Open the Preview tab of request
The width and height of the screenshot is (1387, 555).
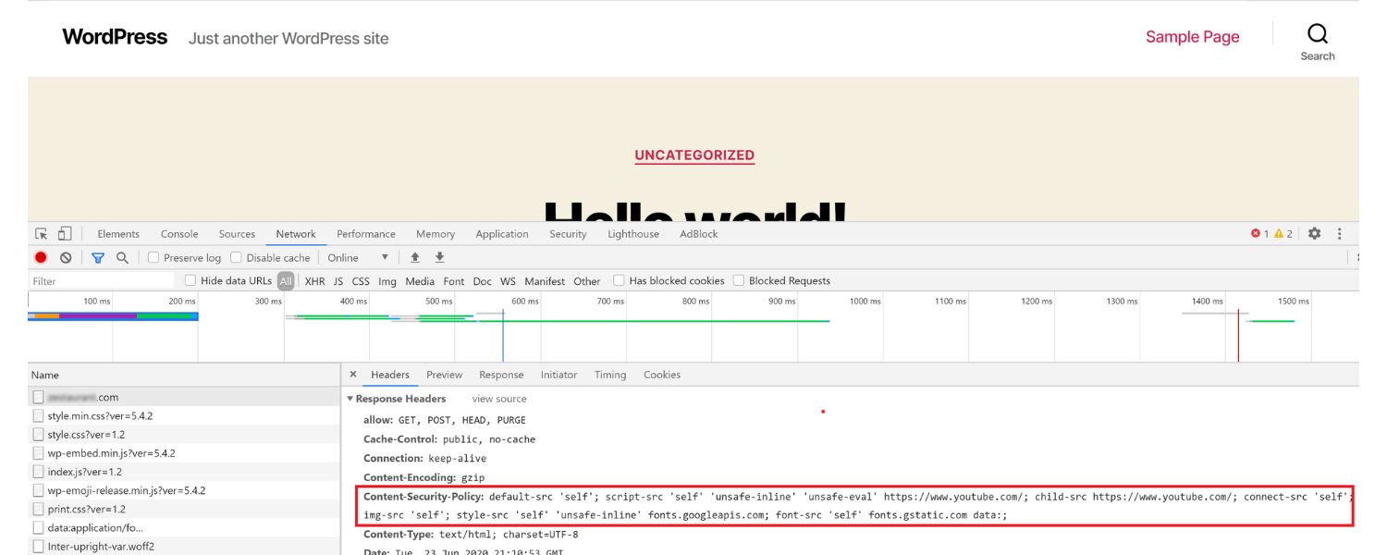tap(444, 375)
